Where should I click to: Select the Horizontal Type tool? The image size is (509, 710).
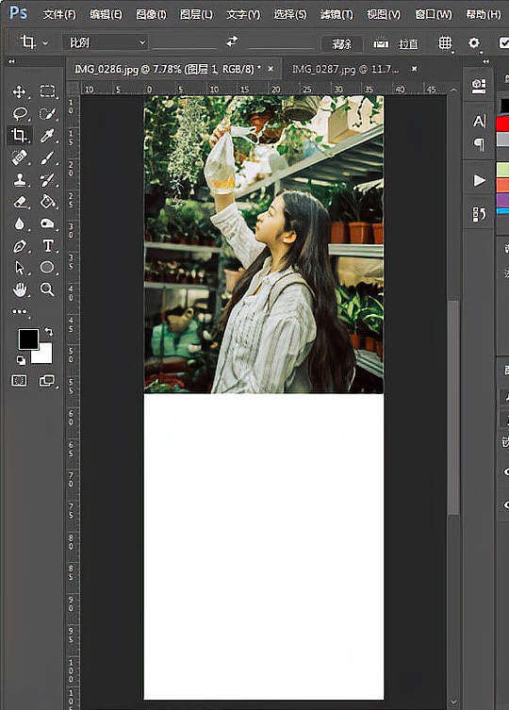(47, 245)
